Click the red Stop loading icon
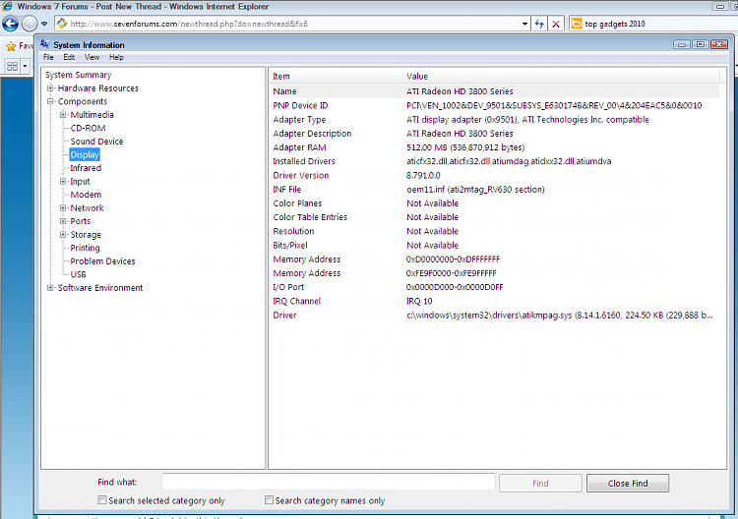Viewport: 738px width, 519px height. click(x=556, y=24)
